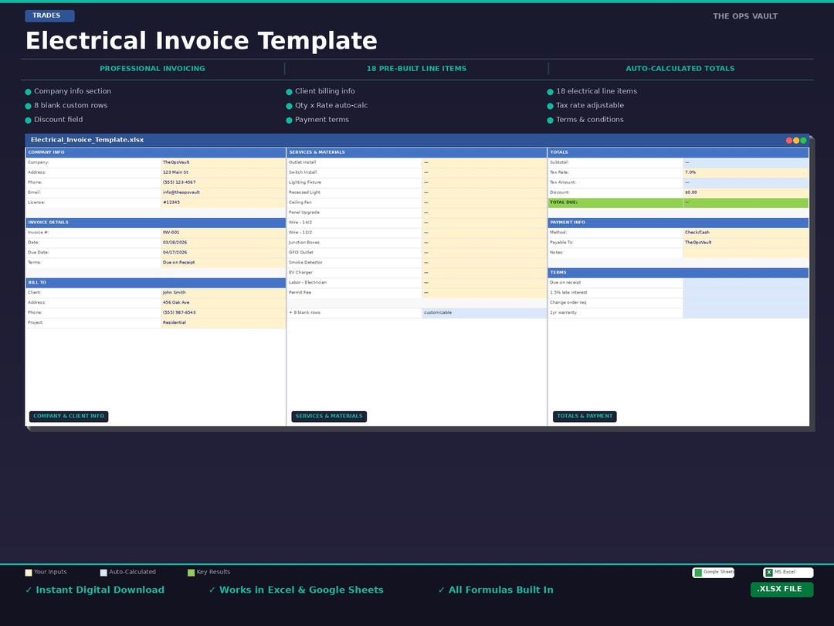
Task: Click the 'Panel Upgrade' line item
Action: point(303,213)
